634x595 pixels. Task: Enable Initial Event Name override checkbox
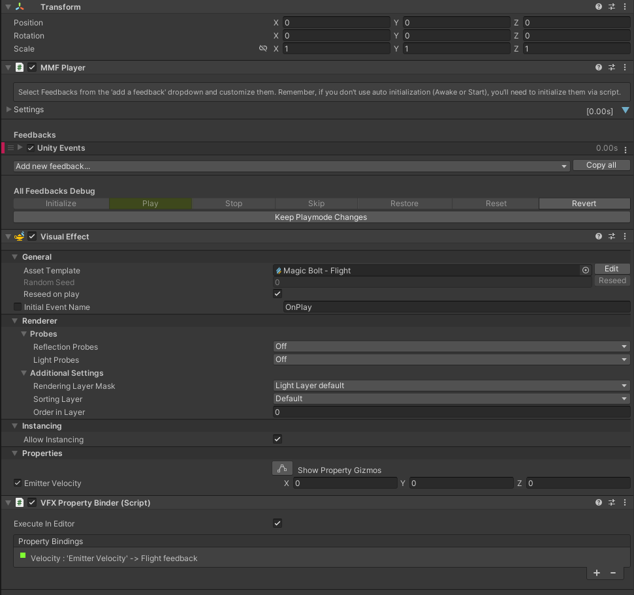point(18,307)
